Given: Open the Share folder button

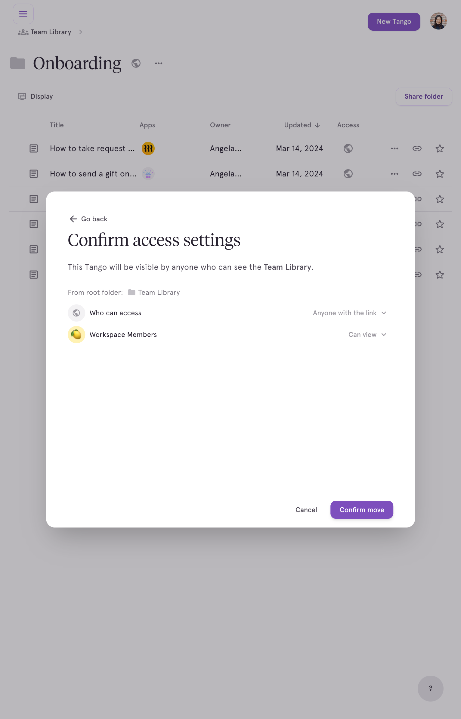Looking at the screenshot, I should [x=424, y=97].
